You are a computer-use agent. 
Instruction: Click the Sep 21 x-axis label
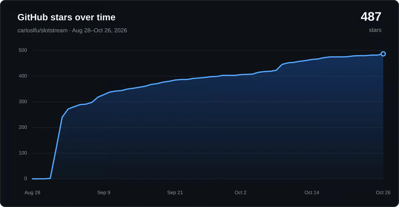point(175,192)
